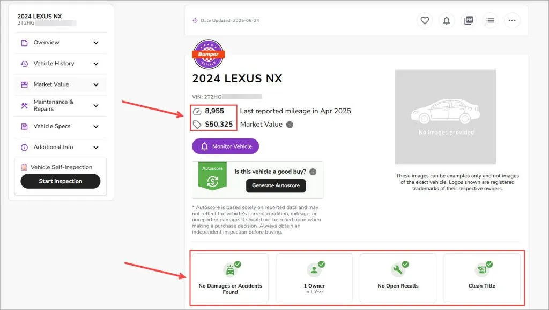Click the Bumper checked badge logo

pos(209,55)
